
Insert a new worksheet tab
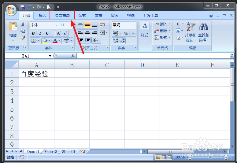pyautogui.click(x=83, y=151)
